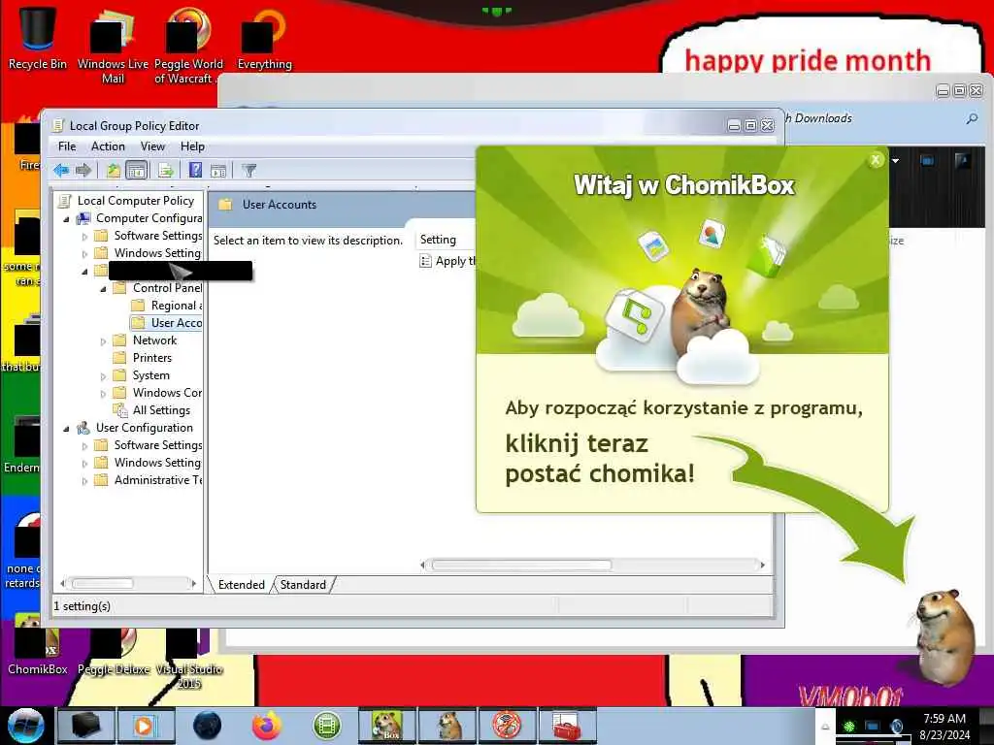Click the search magnifier in the Downloads window

point(972,118)
